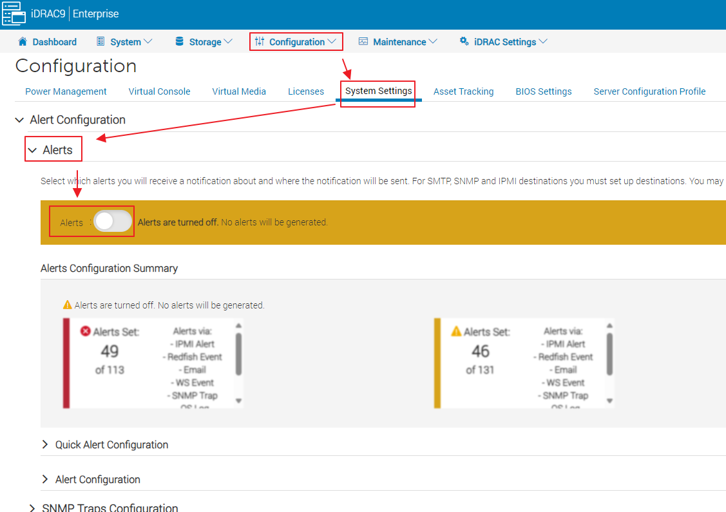Click the red critical icon in Alerts Set 49
Screen dimensions: 726x512
[x=85, y=331]
